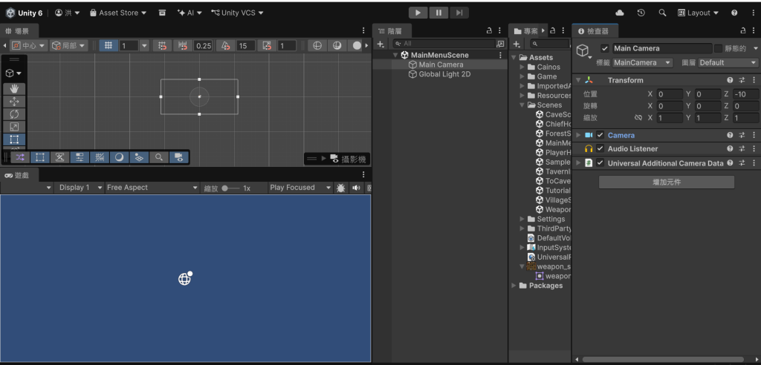Collapse the Transform component foldout
This screenshot has width=761, height=365.
(578, 80)
